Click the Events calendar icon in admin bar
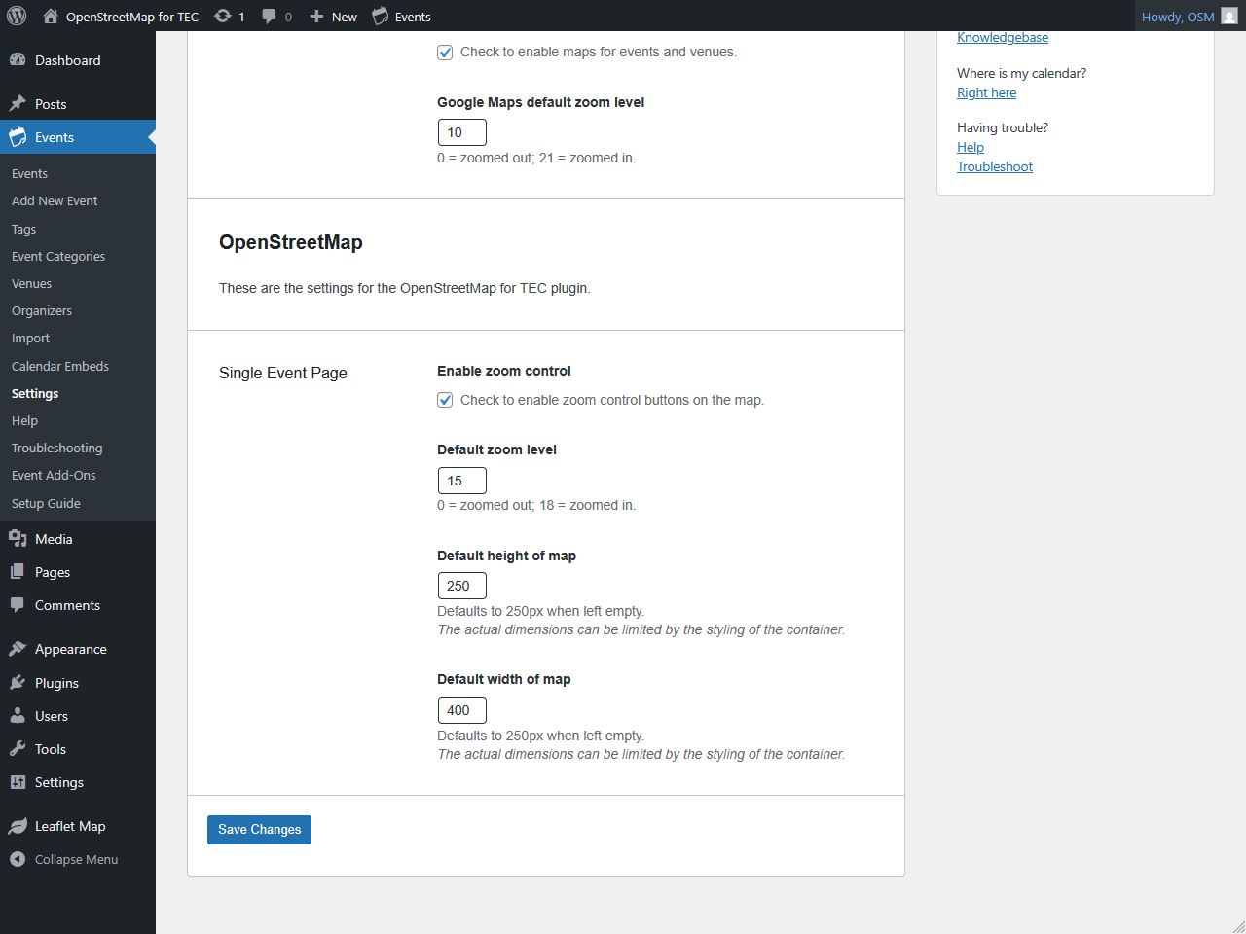 click(381, 17)
